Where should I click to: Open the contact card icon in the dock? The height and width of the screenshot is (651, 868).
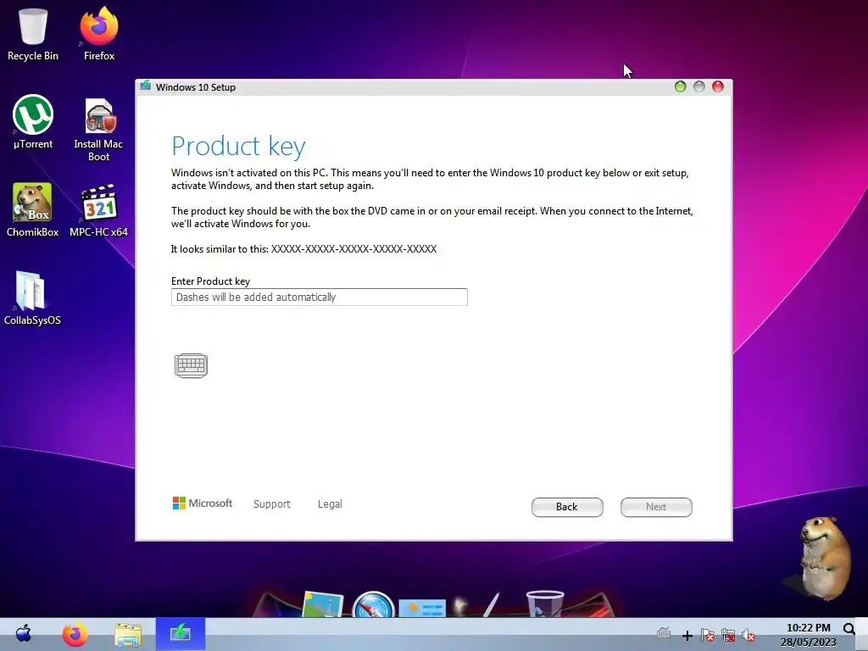click(x=422, y=609)
